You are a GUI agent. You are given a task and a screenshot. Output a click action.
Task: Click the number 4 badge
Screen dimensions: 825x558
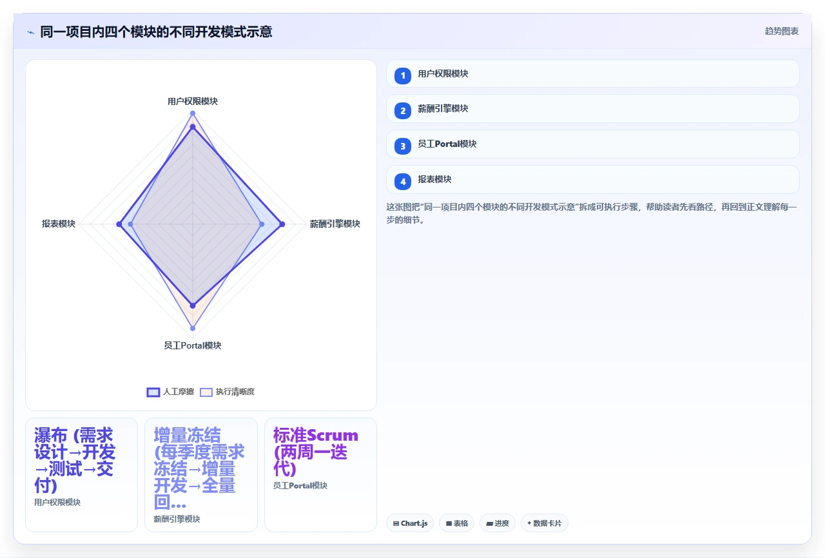tap(403, 182)
